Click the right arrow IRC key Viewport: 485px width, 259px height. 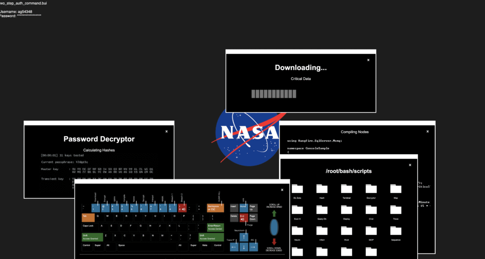point(253,247)
